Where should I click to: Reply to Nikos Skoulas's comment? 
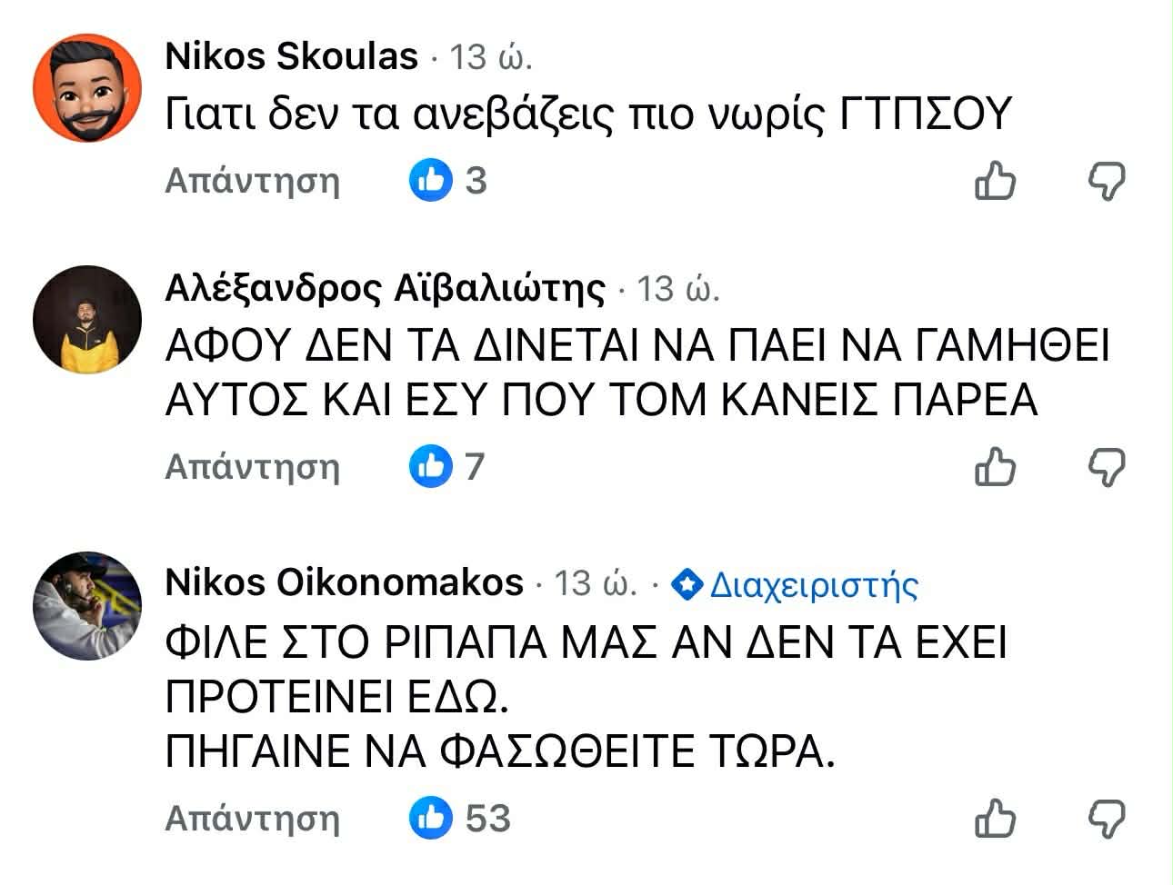click(252, 181)
